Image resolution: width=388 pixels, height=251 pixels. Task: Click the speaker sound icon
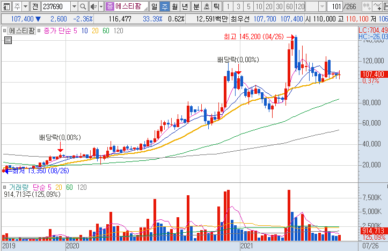pos(93,6)
